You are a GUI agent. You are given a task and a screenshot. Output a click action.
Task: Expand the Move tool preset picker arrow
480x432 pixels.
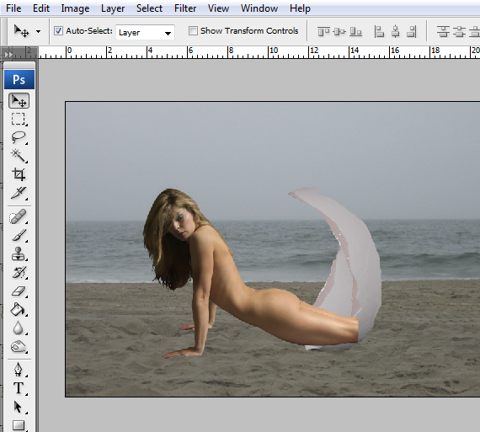tap(38, 31)
